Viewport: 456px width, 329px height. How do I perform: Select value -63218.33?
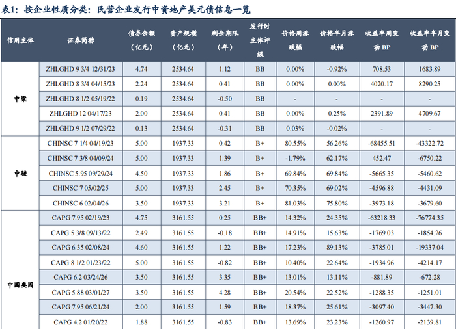click(x=382, y=218)
